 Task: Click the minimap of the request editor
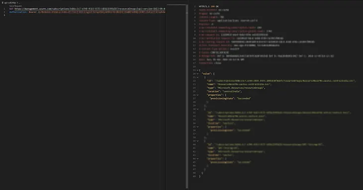[x=176, y=96]
